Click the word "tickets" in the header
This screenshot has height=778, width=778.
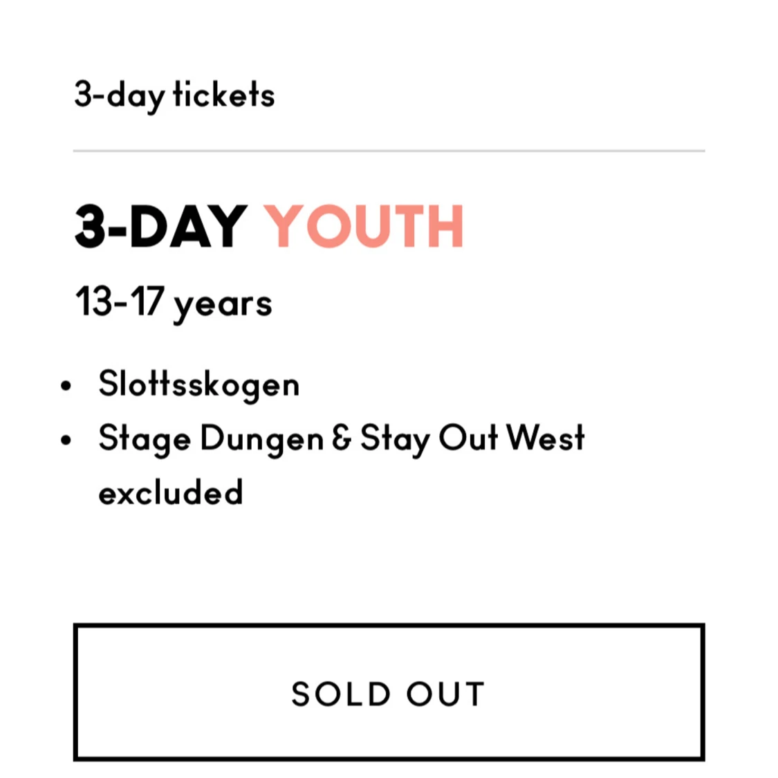click(224, 95)
